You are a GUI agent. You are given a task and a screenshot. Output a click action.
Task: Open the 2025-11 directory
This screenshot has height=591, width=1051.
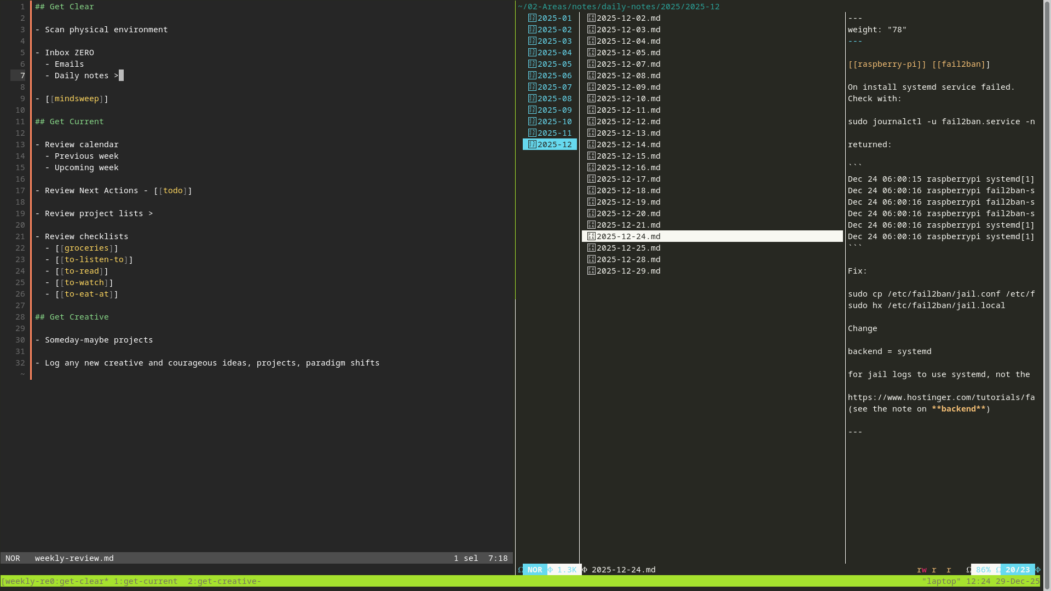554,133
